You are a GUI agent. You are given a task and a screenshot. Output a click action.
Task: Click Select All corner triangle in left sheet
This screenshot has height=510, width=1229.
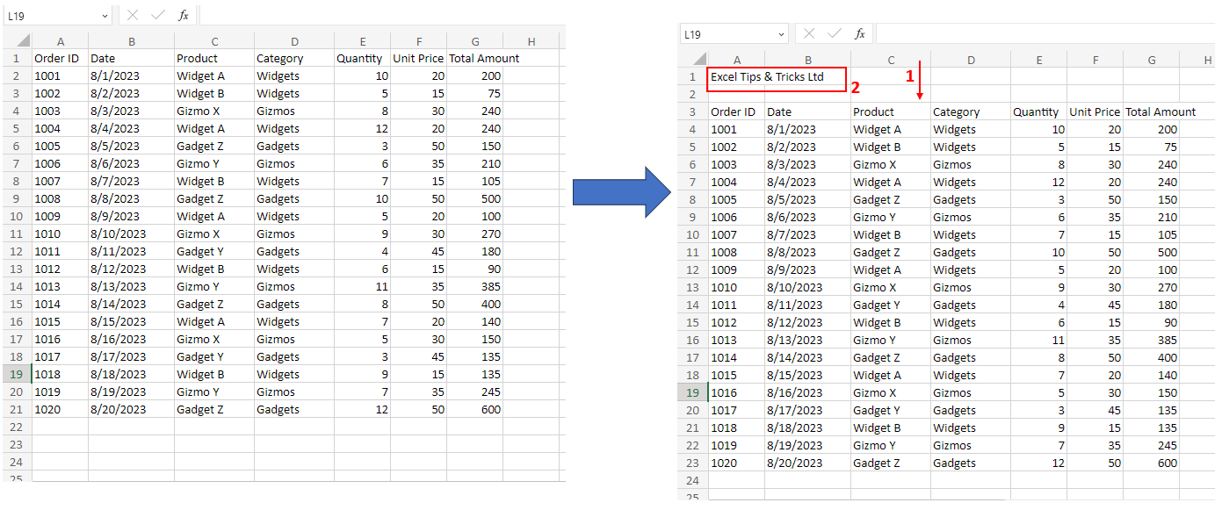point(23,41)
